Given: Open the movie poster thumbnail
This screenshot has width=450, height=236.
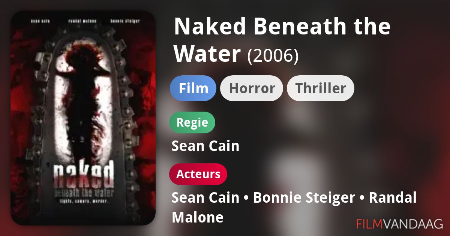Looking at the screenshot, I should click(x=83, y=118).
